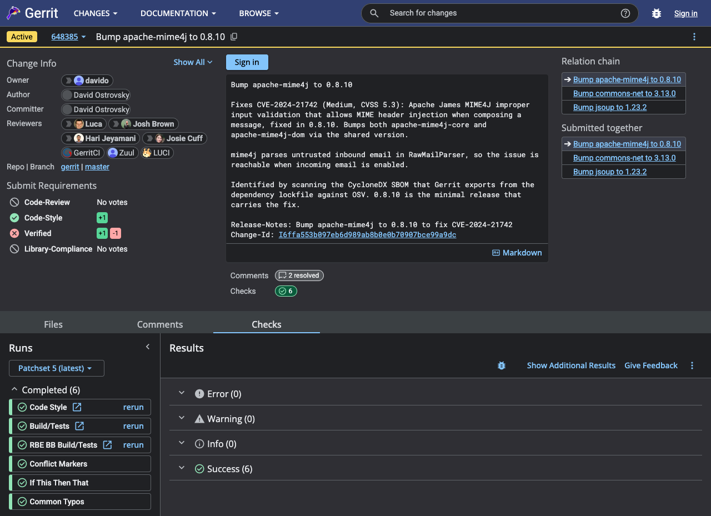Image resolution: width=711 pixels, height=516 pixels.
Task: Open the Patchset 5 (latest) dropdown
Action: 56,368
